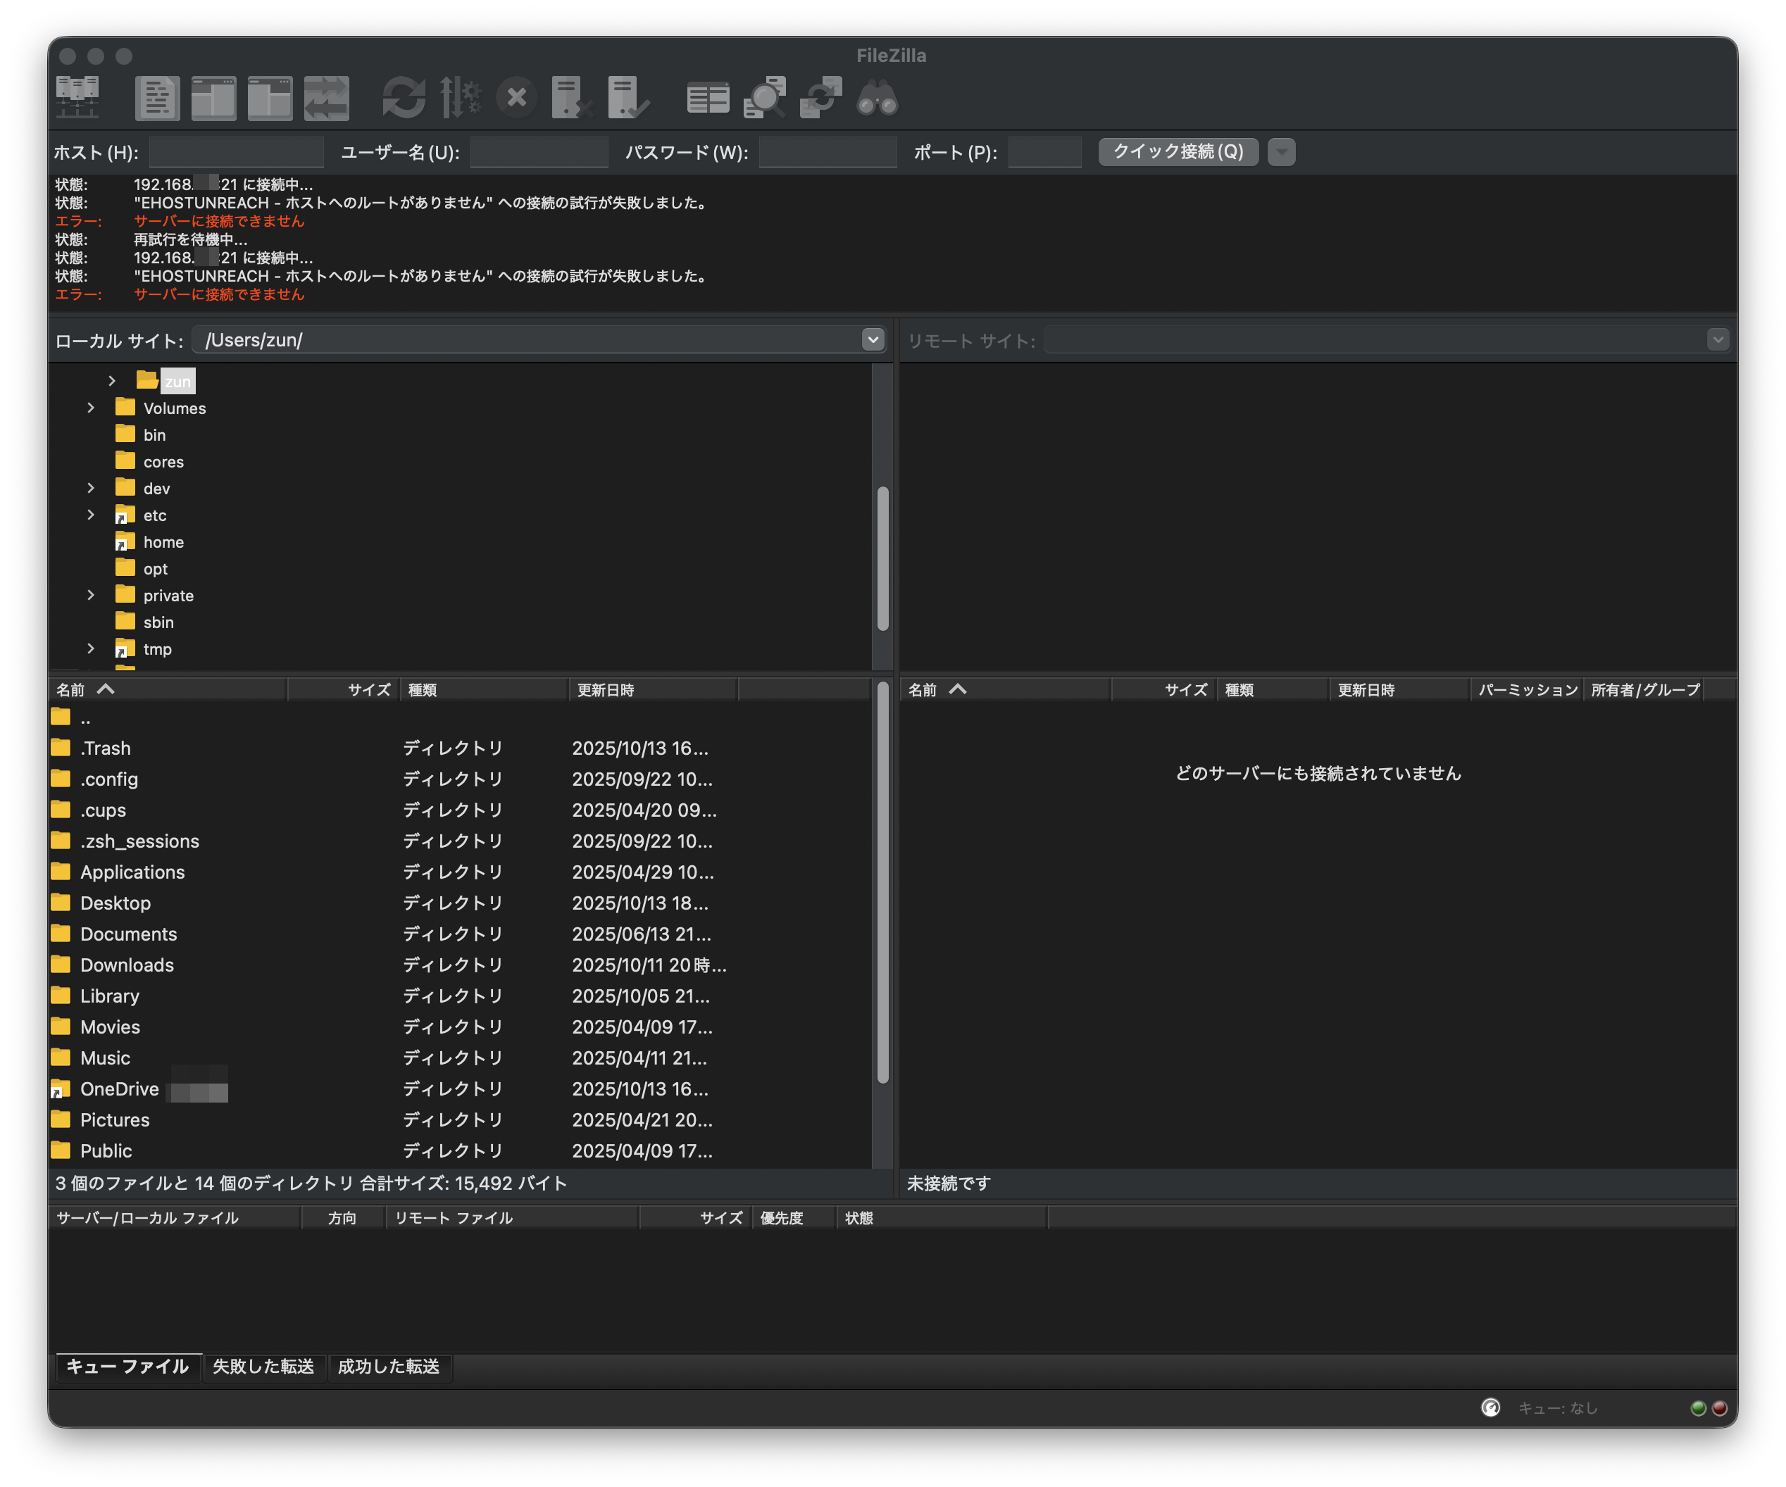Click refresh file lists icon
This screenshot has width=1786, height=1487.
point(403,98)
